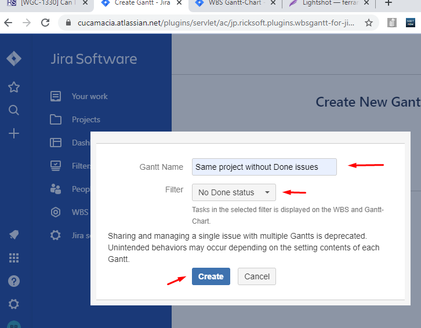Reload the page with refresh button
Image resolution: width=421 pixels, height=328 pixels.
(x=45, y=23)
